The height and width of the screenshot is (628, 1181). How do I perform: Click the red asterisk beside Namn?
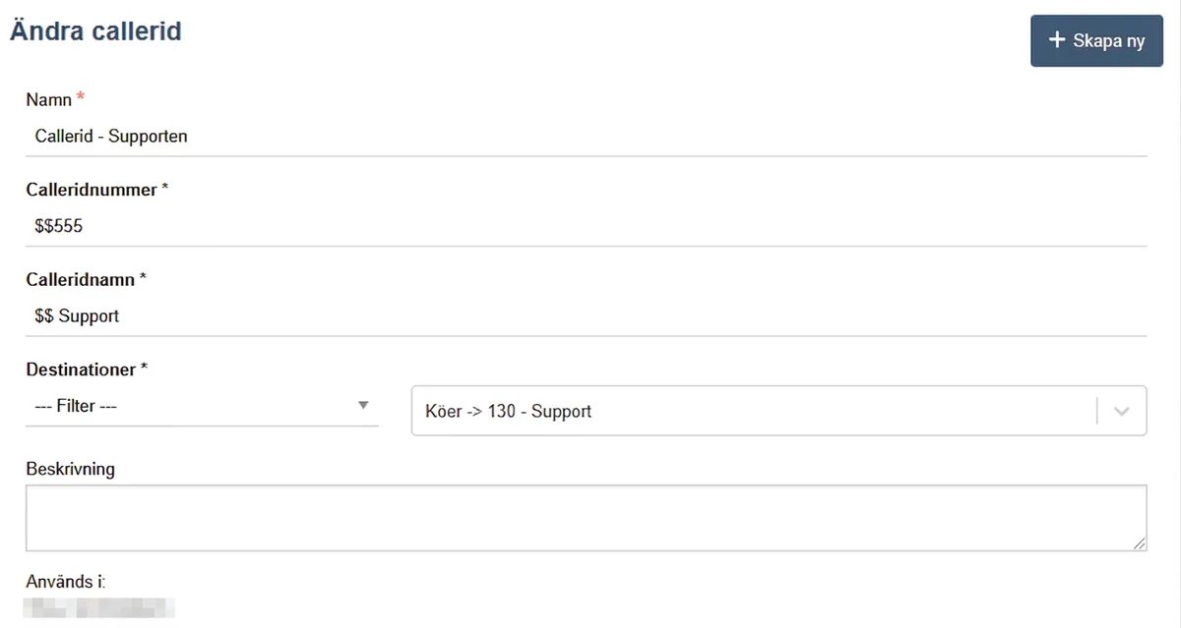click(81, 97)
